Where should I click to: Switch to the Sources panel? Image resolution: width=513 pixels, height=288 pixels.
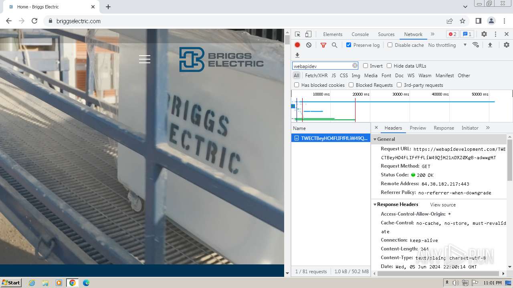(386, 34)
